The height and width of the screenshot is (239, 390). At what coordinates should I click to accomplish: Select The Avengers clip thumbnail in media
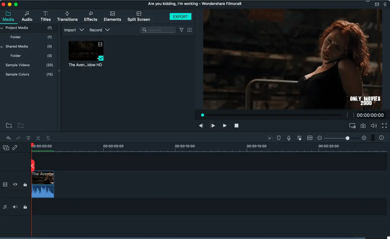pyautogui.click(x=86, y=51)
